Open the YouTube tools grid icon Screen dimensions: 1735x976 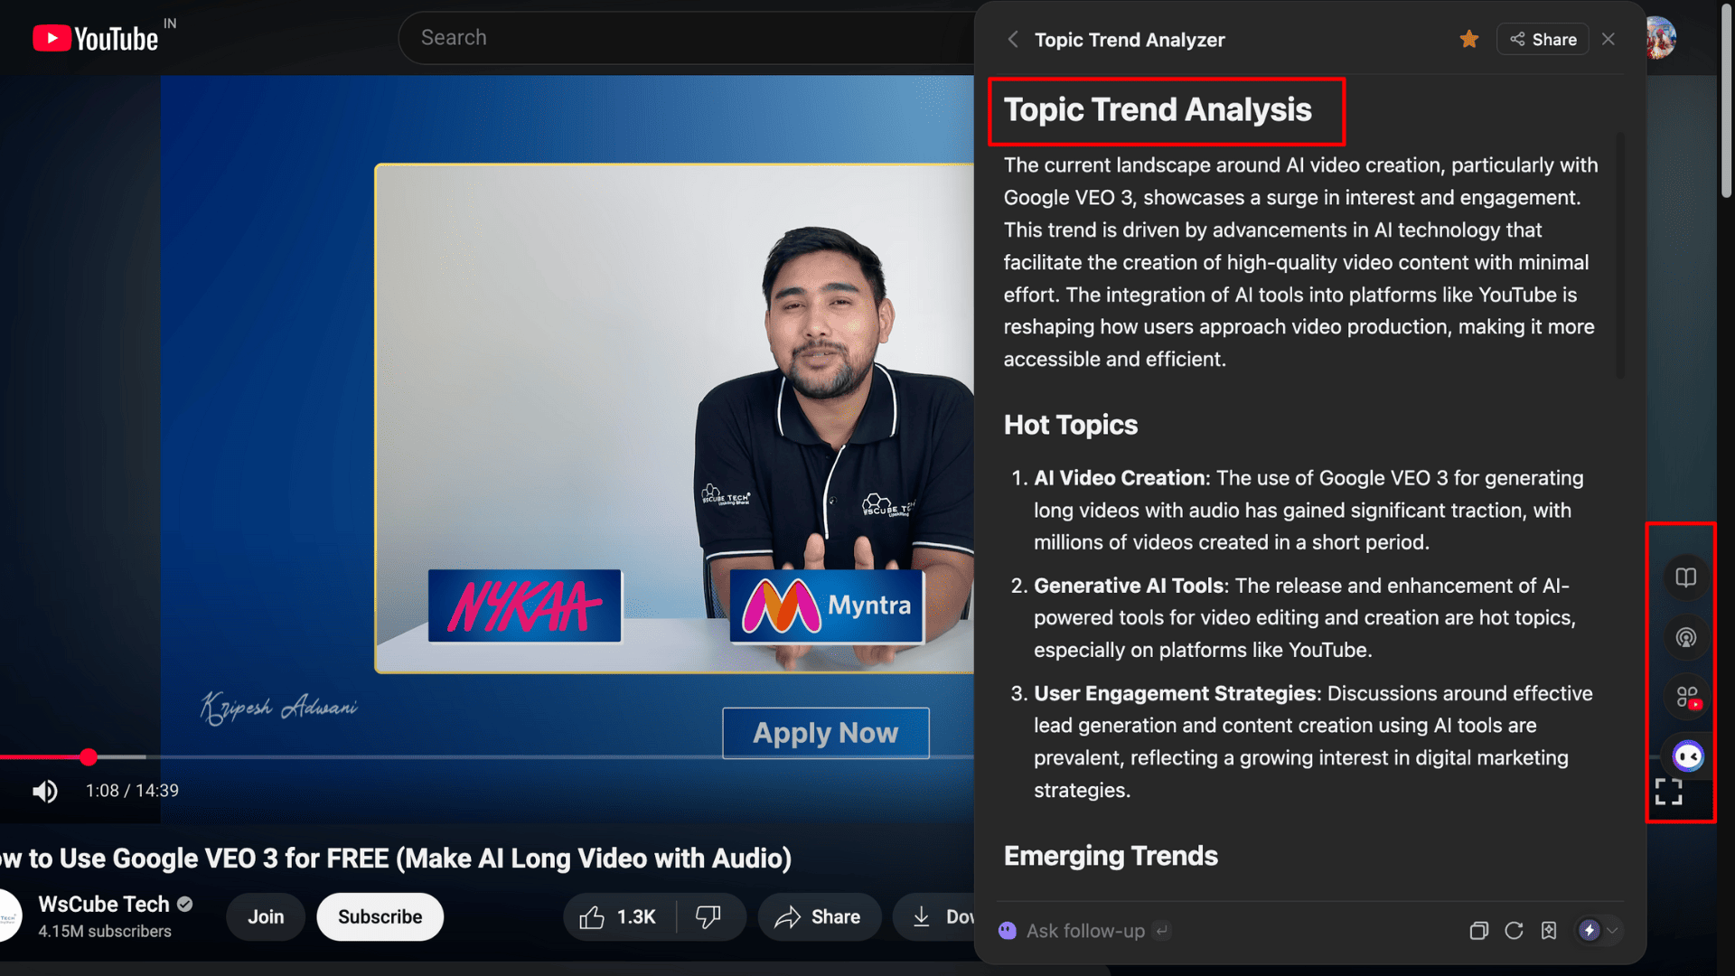pyautogui.click(x=1687, y=697)
